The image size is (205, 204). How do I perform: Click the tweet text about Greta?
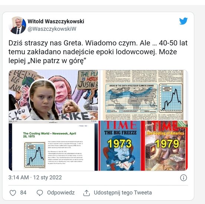[x=98, y=52]
